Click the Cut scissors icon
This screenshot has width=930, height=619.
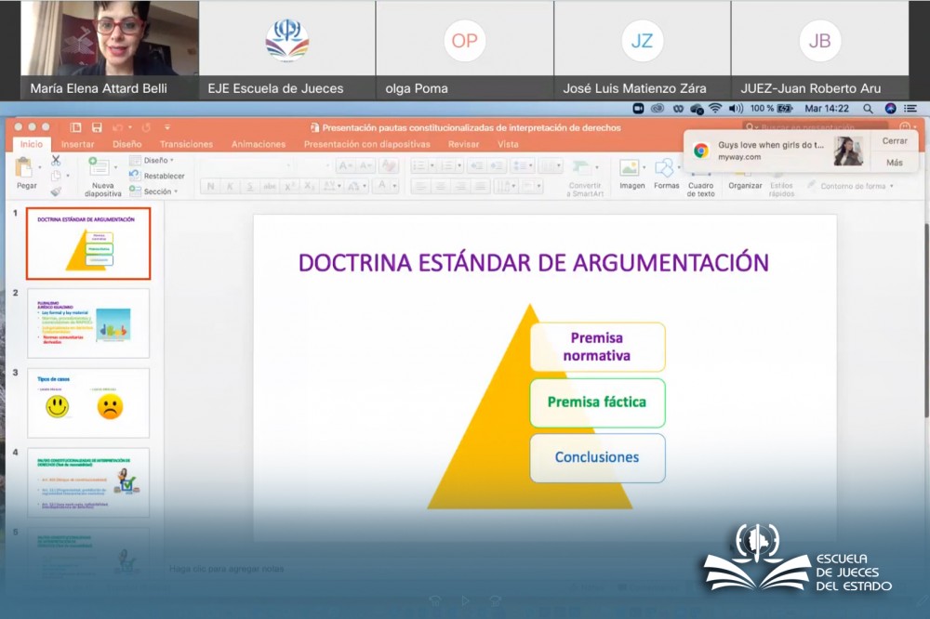pos(56,161)
